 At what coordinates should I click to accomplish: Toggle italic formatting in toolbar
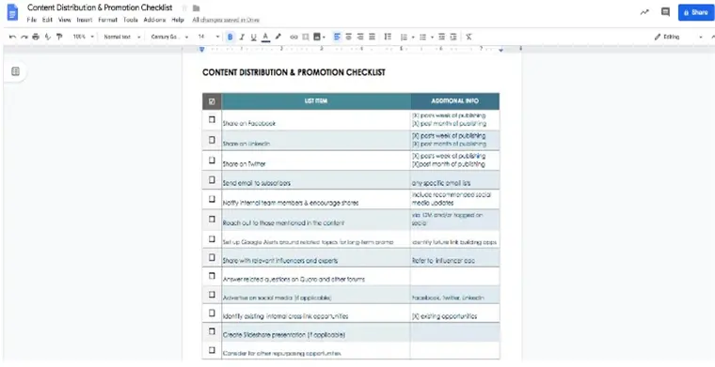242,37
